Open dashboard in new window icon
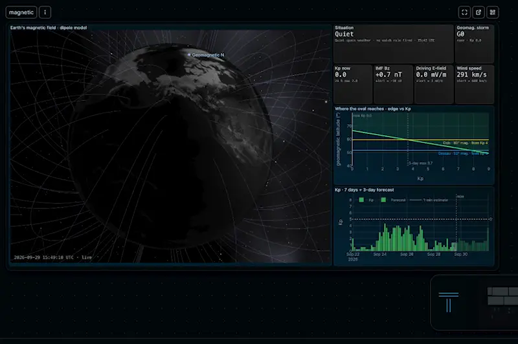Screen dimensions: 518x344 [479, 12]
